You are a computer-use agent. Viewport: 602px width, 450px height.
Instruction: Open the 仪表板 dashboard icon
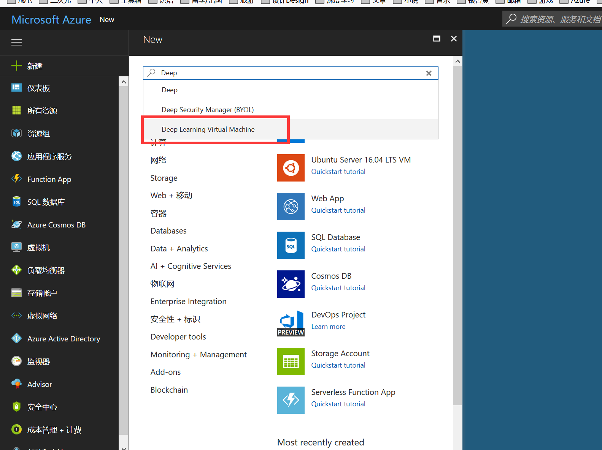(x=16, y=88)
